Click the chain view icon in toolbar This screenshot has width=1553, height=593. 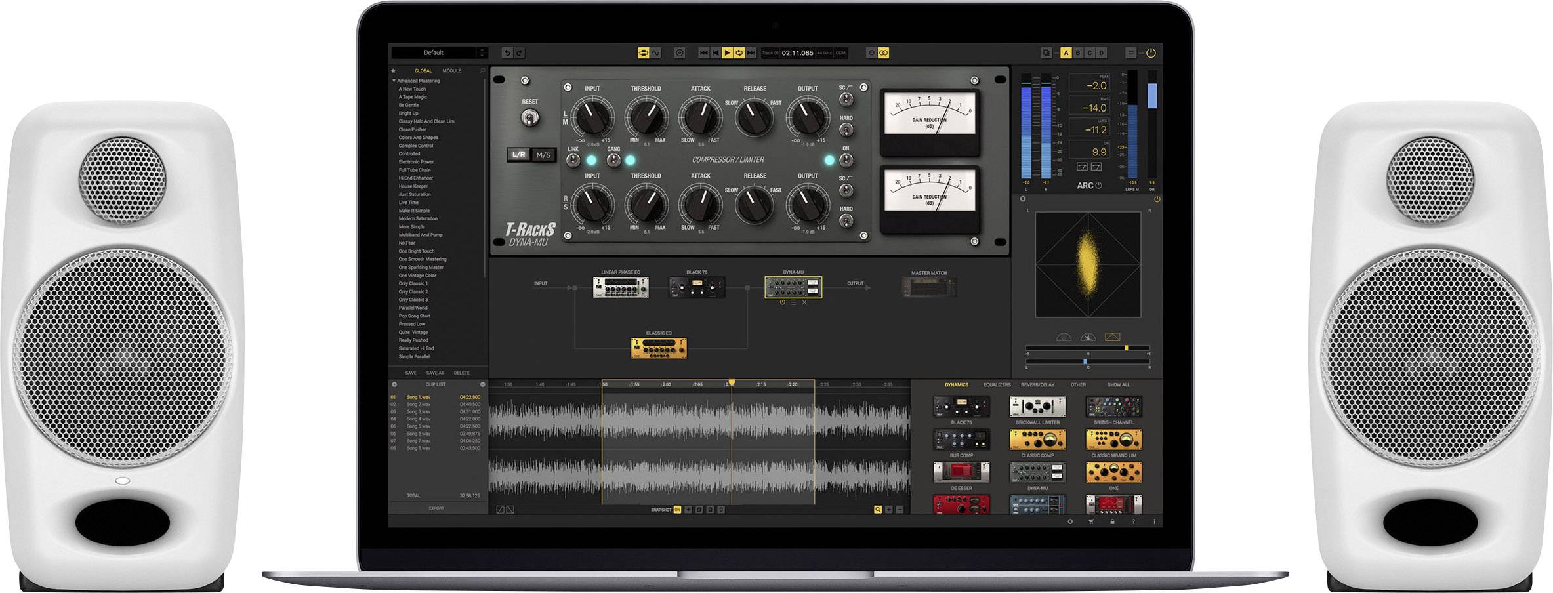(x=643, y=53)
